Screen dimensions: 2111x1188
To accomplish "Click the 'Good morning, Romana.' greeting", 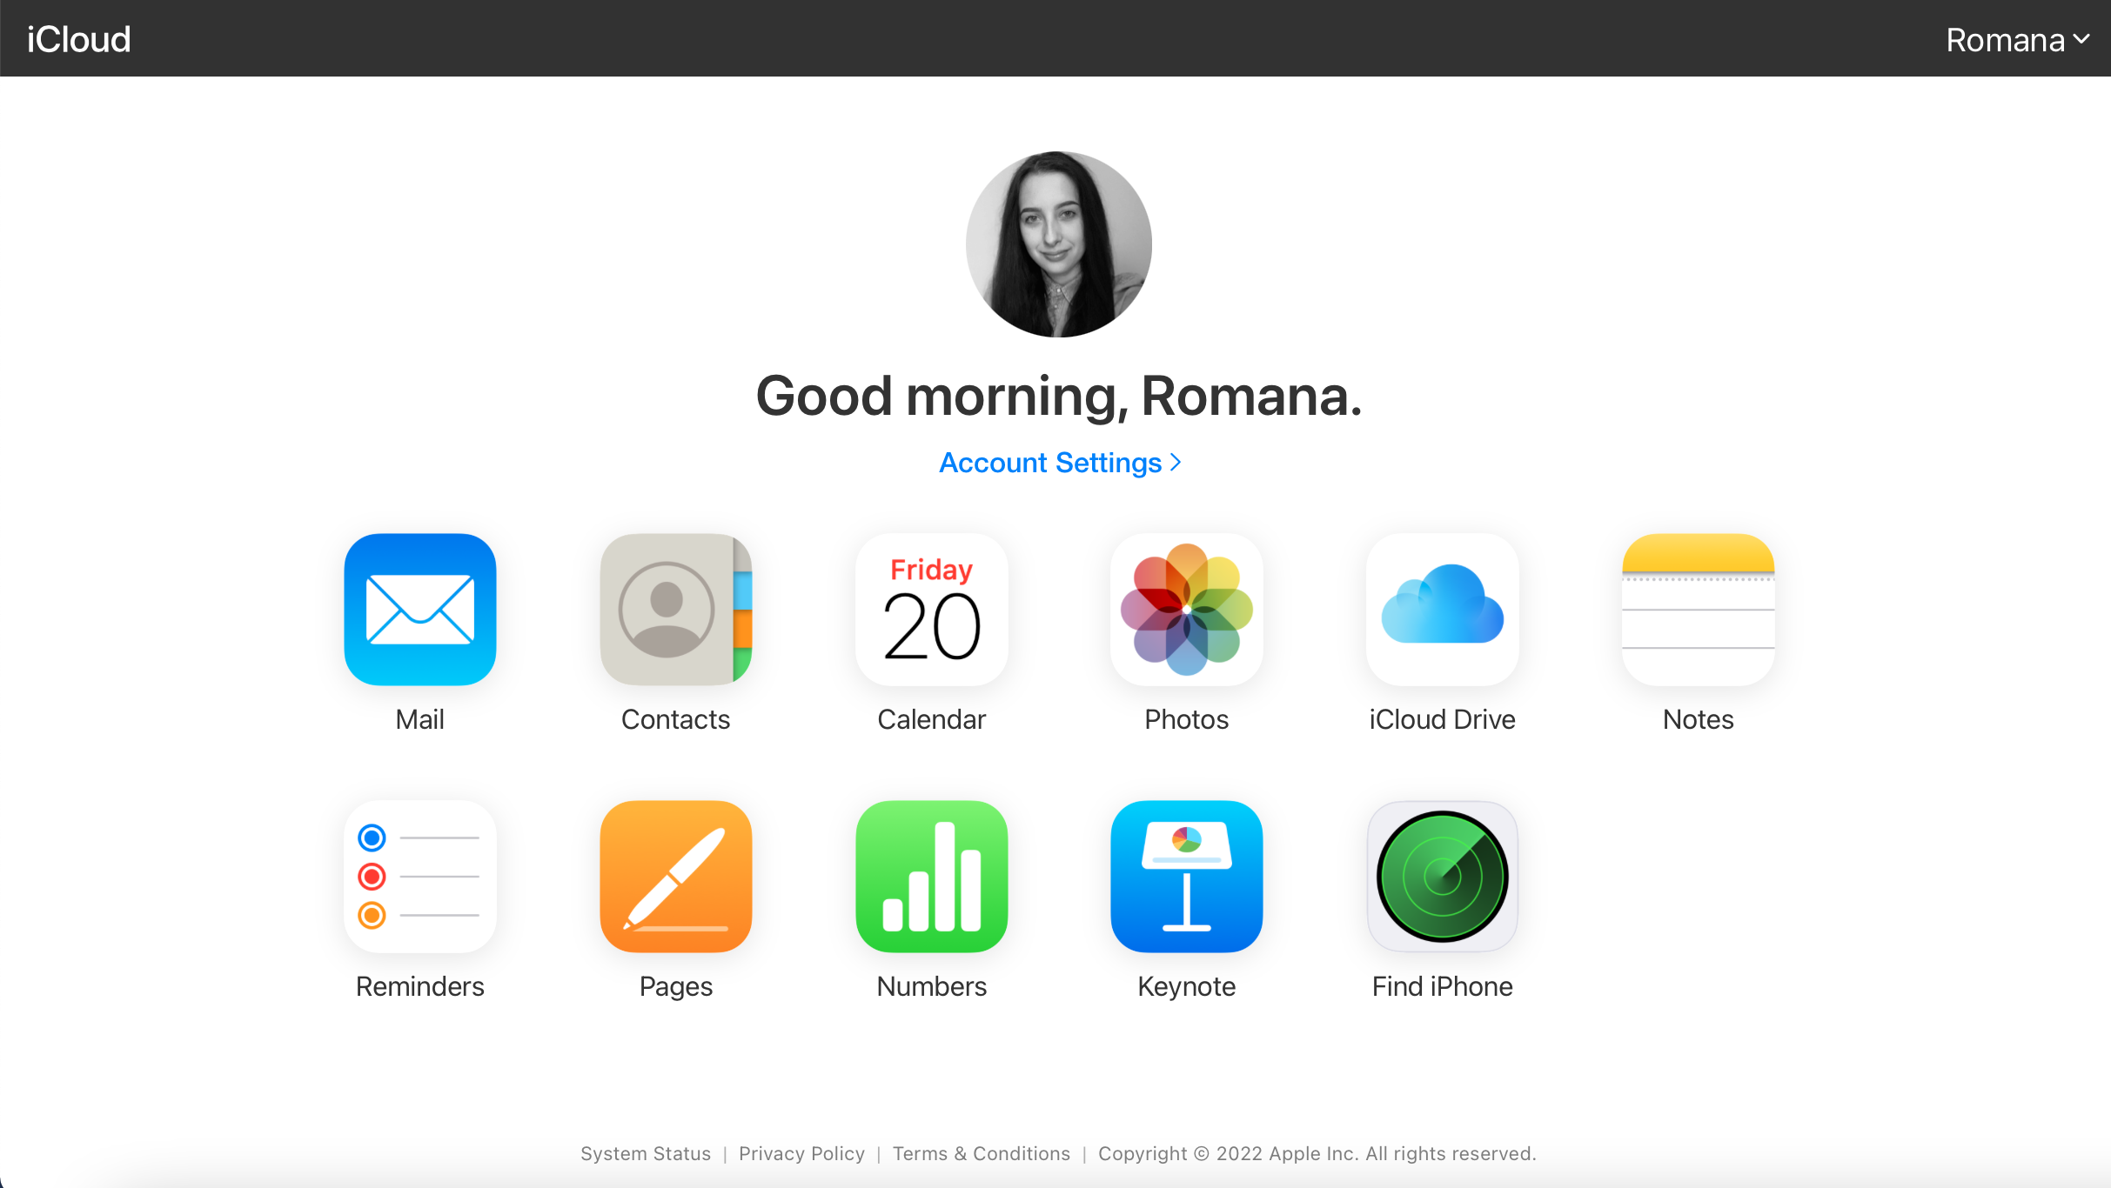I will (x=1059, y=397).
